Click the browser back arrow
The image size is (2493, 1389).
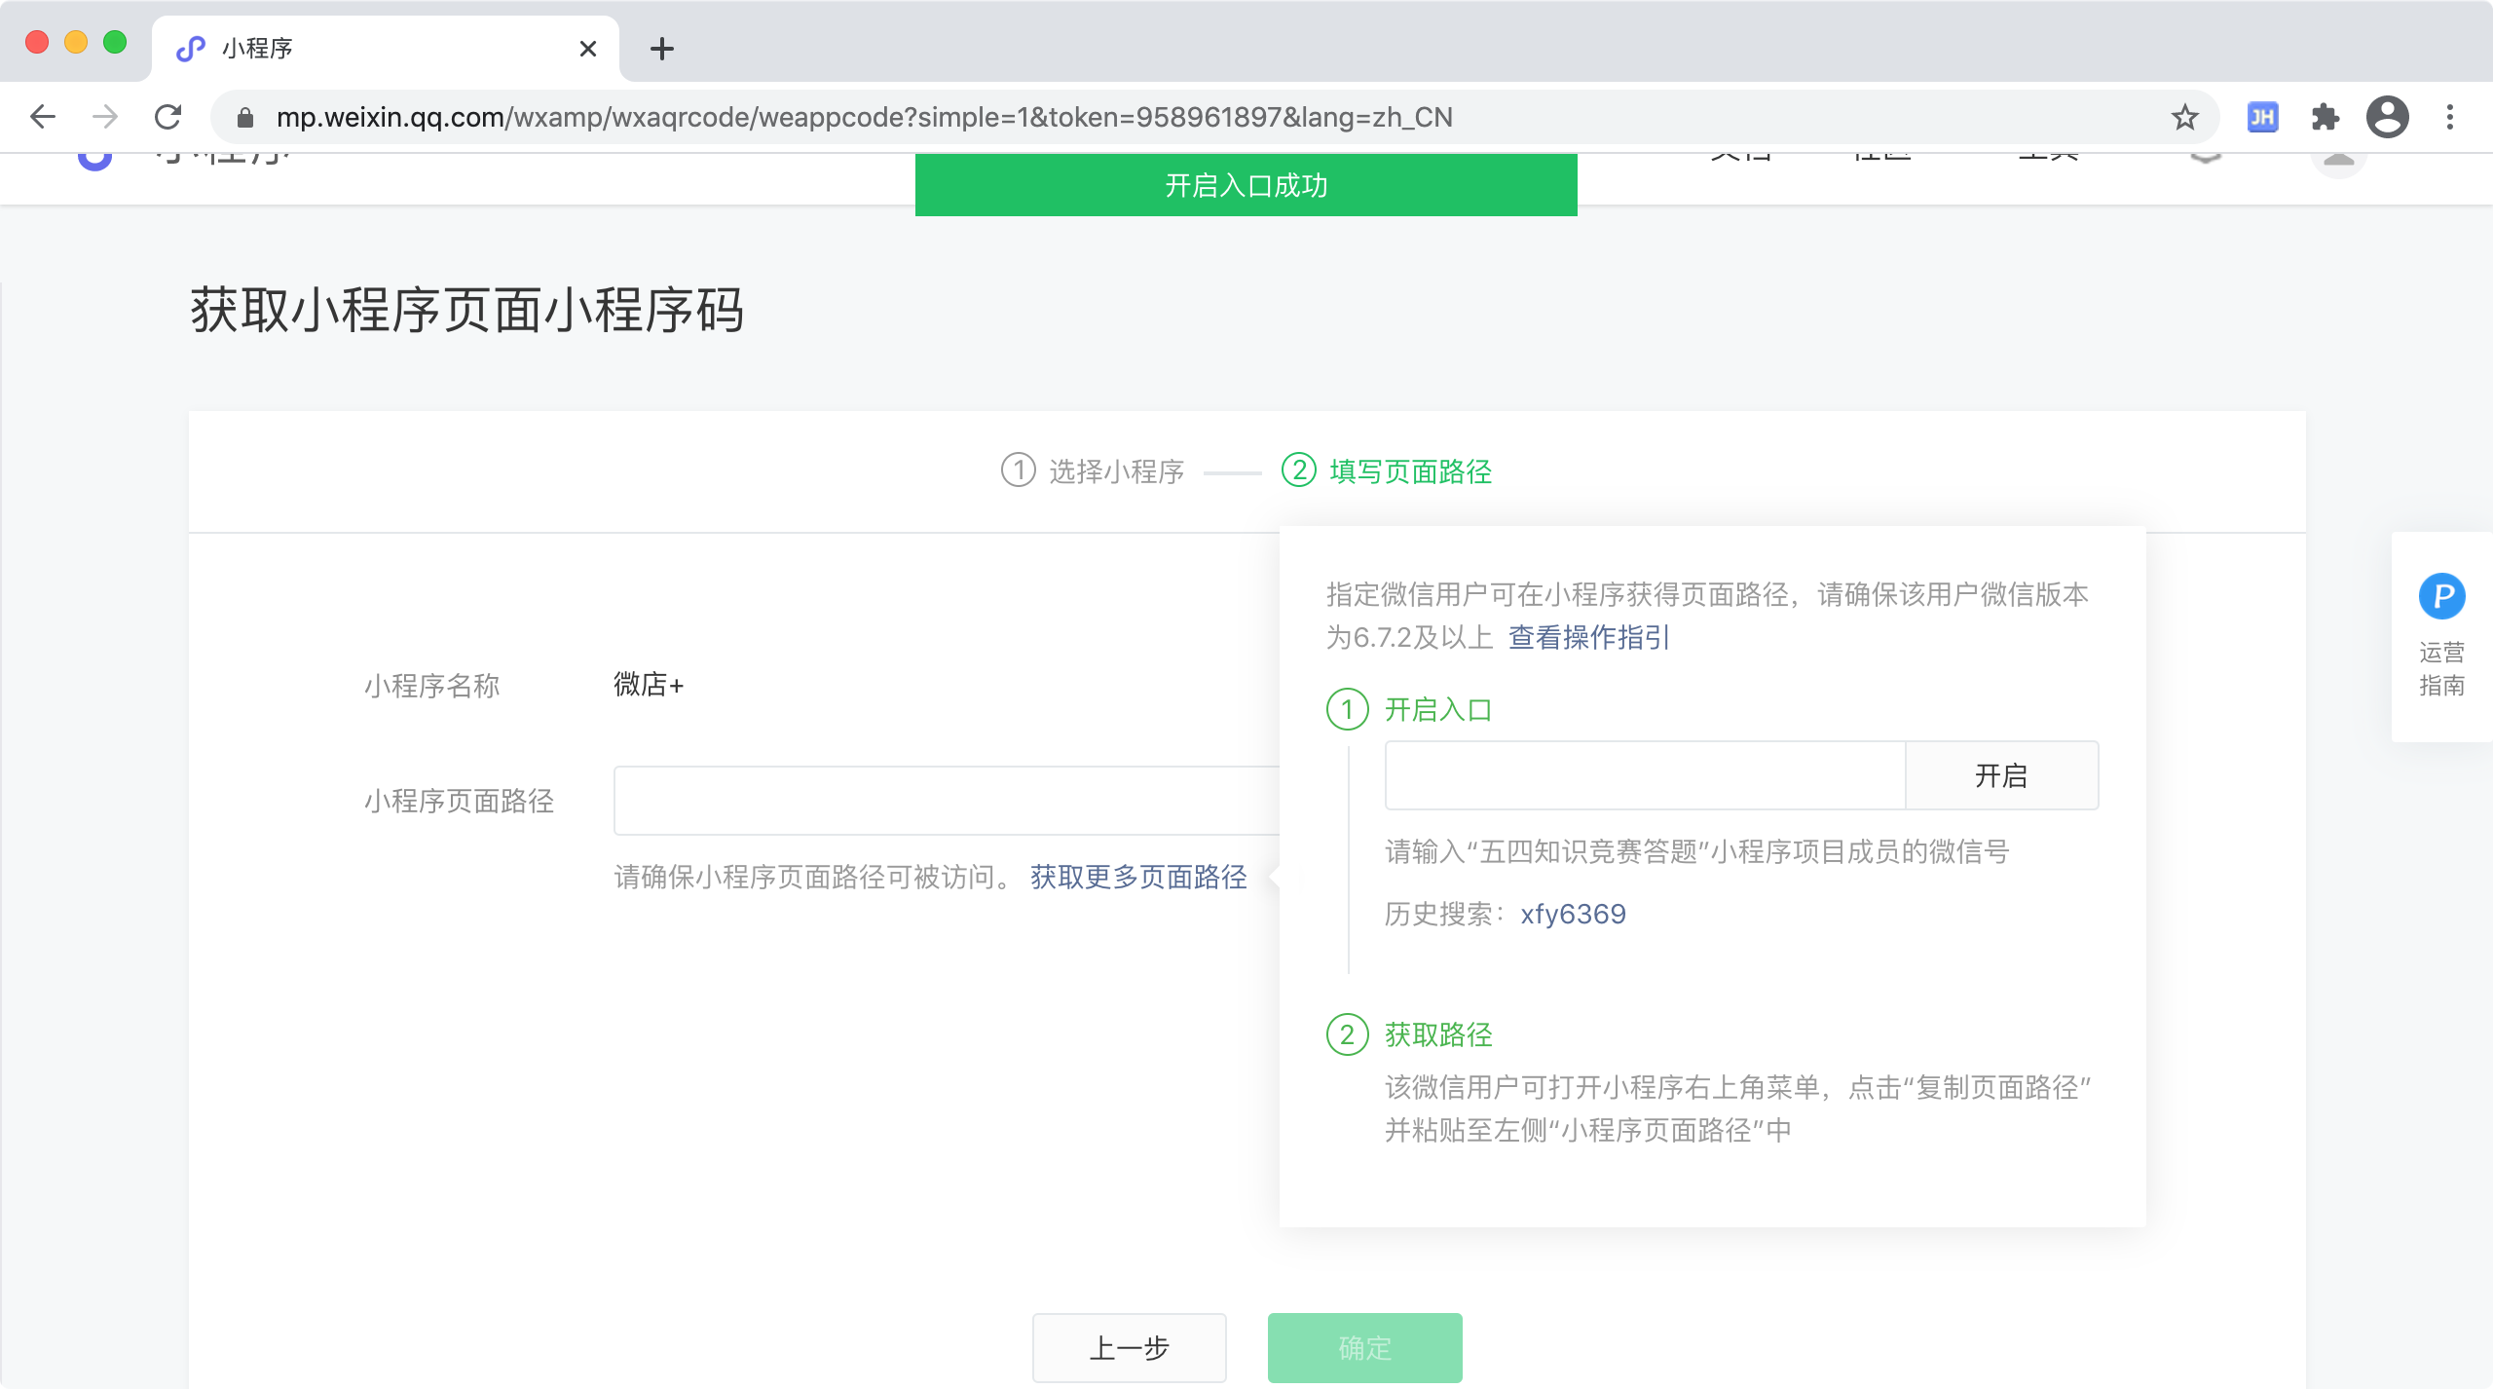click(43, 117)
